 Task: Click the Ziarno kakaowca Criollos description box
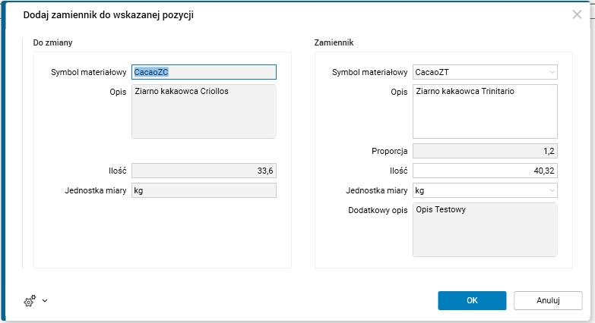pos(204,111)
